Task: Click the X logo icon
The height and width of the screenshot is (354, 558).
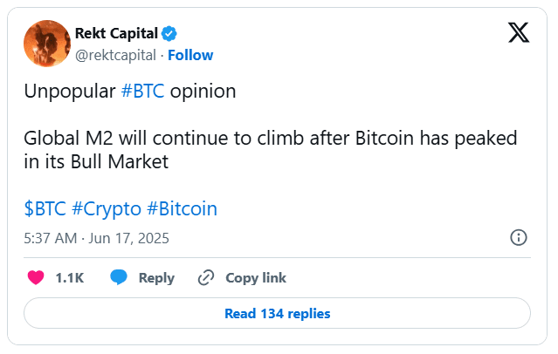Action: pos(518,34)
